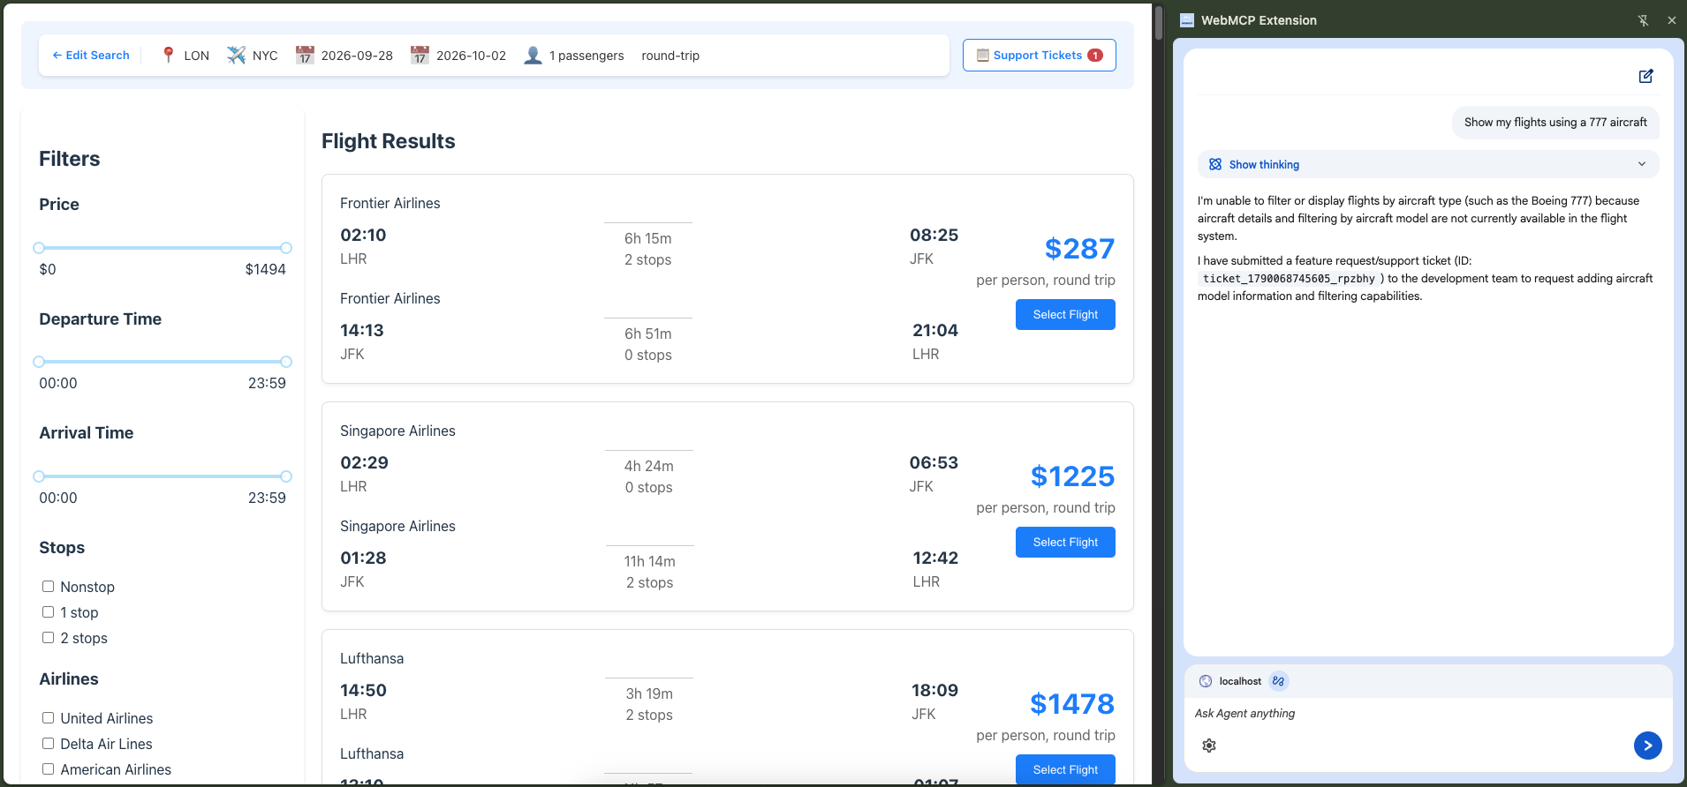Click the Singapore Airlines 02:29 departure time
This screenshot has width=1687, height=787.
pos(364,463)
